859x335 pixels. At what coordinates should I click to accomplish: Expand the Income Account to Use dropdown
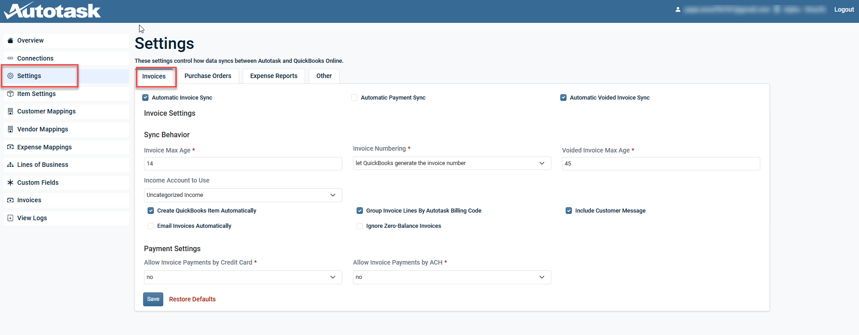(x=242, y=195)
